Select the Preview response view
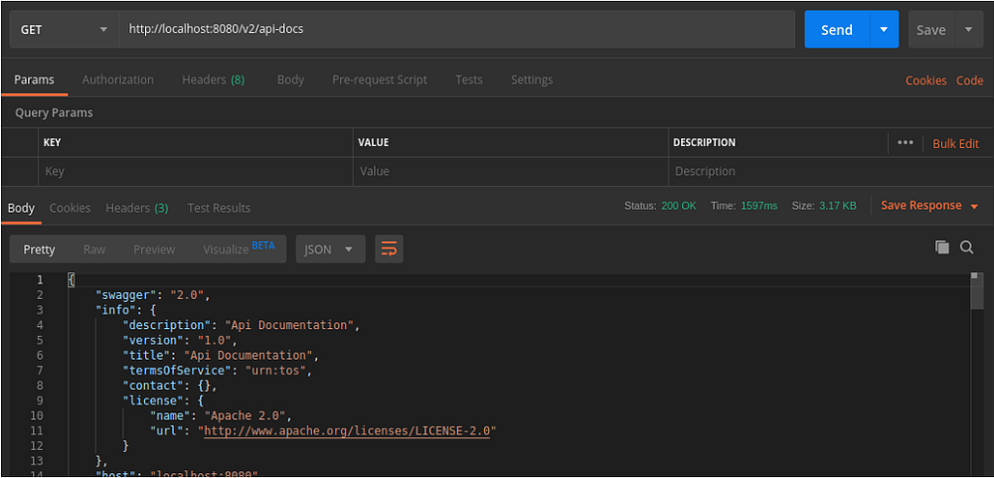Screen dimensions: 994x478 coord(154,249)
